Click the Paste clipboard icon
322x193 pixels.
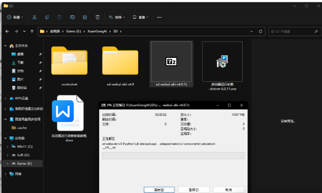tap(60, 17)
